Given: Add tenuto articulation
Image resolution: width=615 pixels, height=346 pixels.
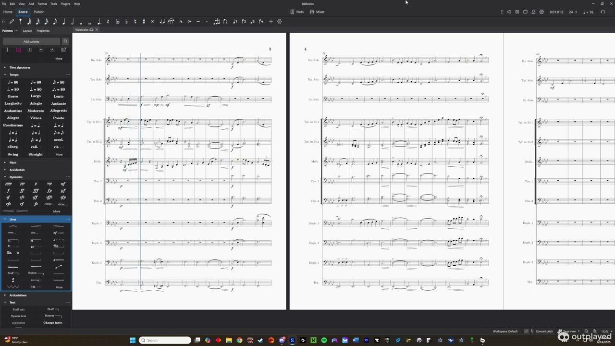Looking at the screenshot, I should pos(198,22).
